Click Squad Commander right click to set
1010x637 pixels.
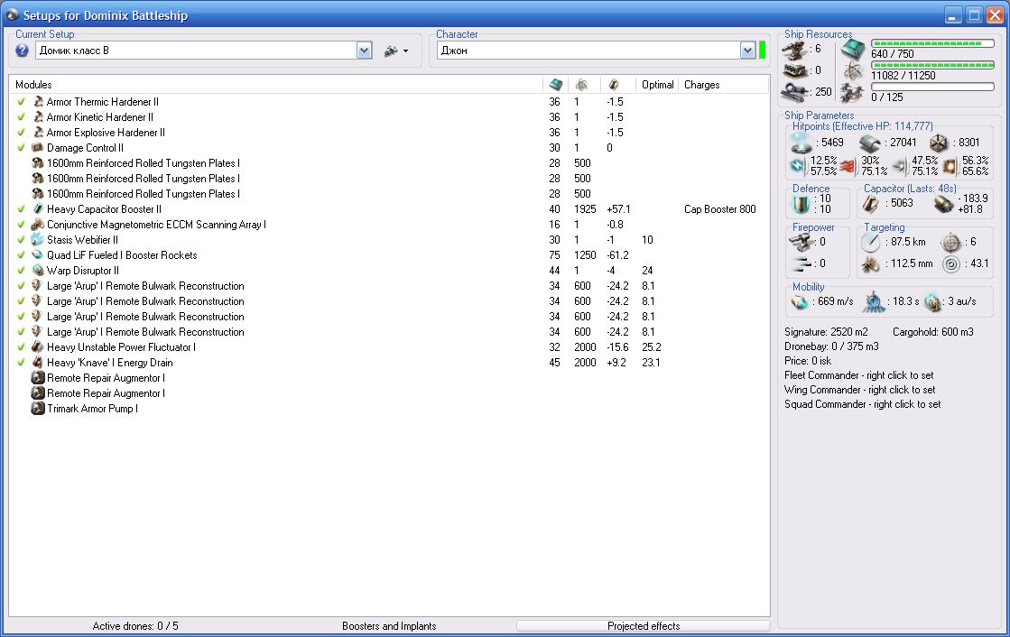pyautogui.click(x=862, y=404)
